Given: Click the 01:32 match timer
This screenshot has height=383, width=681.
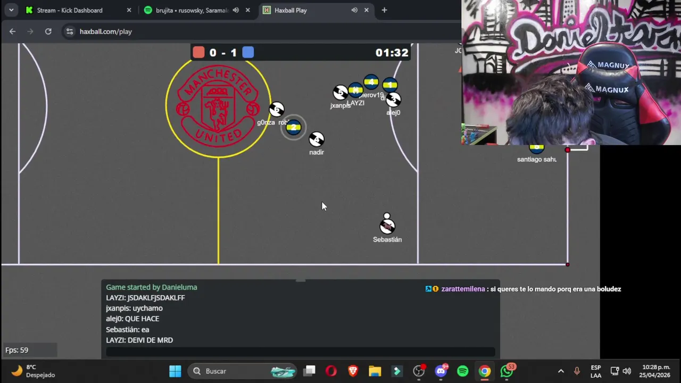Looking at the screenshot, I should [392, 53].
